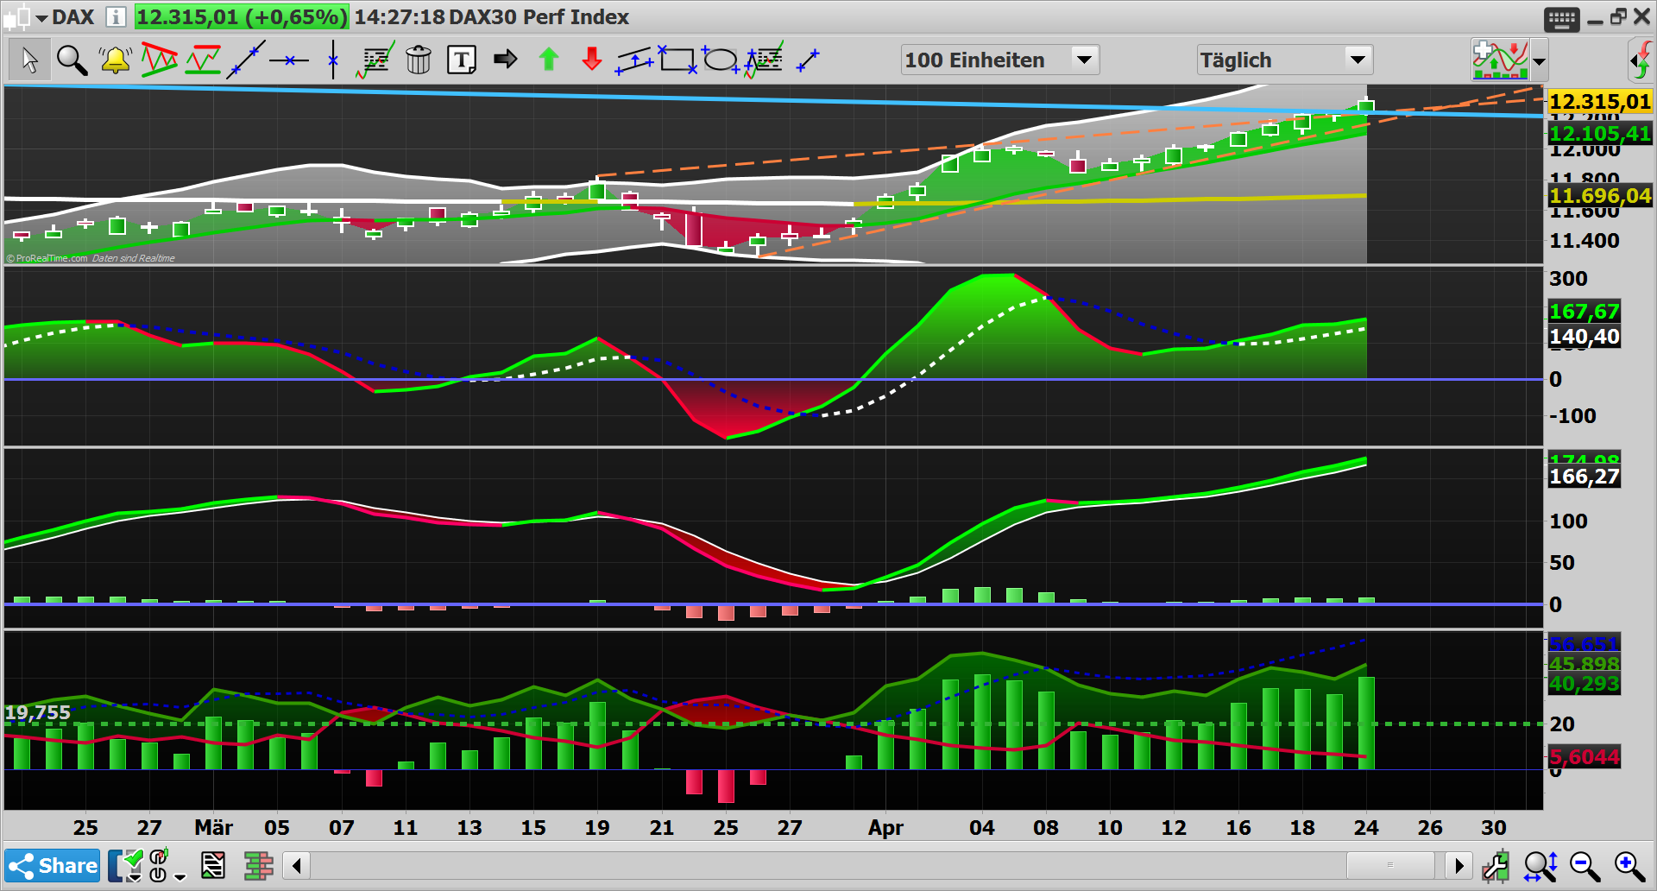Click the auto-fit zoom icon

(1540, 865)
